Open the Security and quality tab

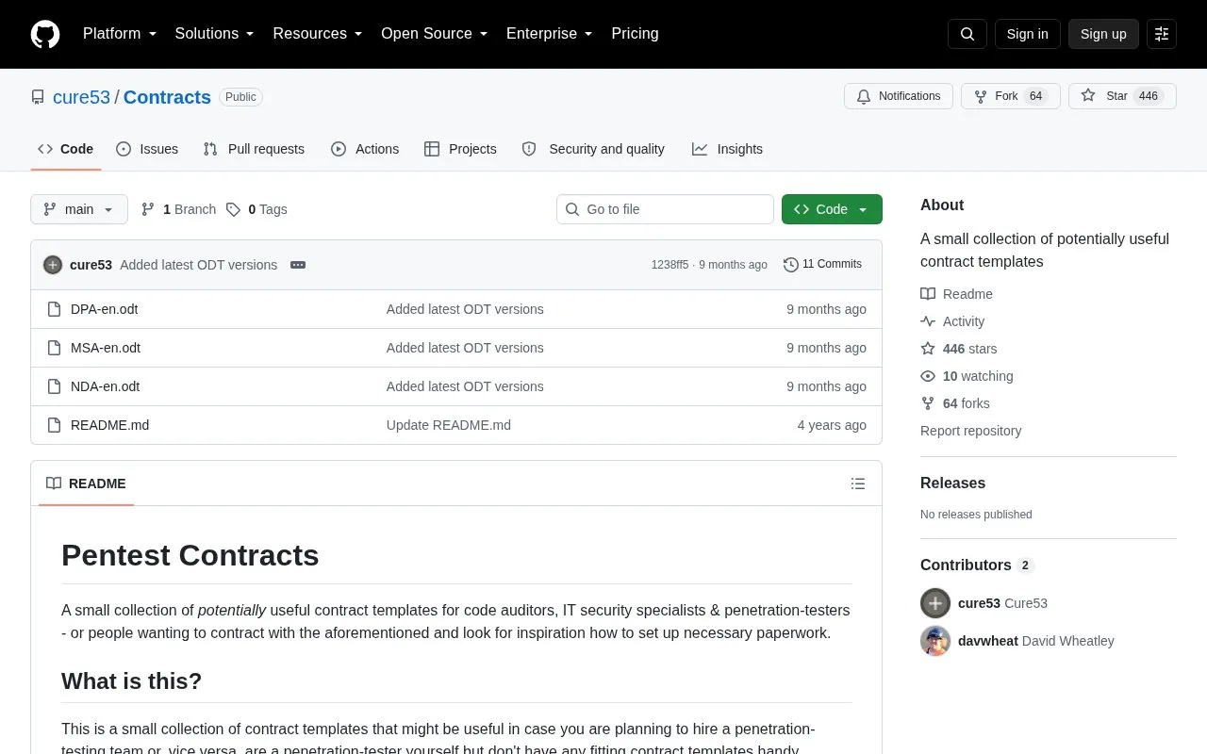click(593, 149)
